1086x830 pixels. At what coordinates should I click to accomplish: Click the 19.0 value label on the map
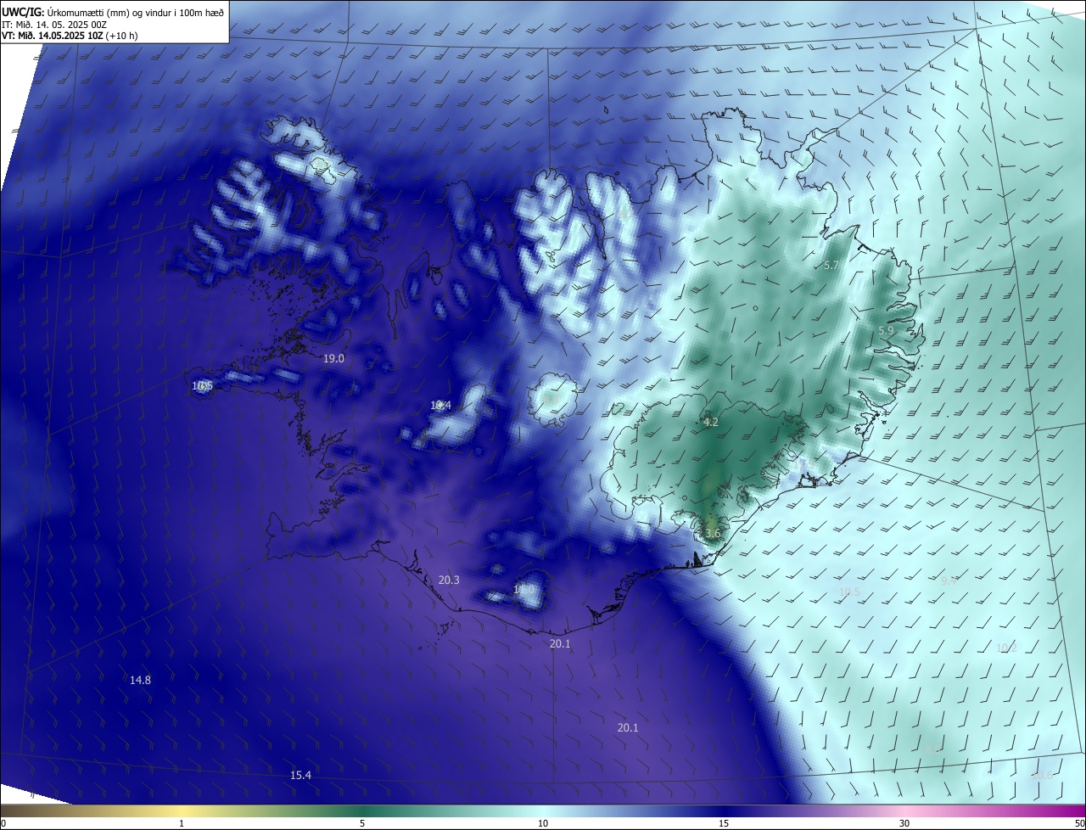tap(333, 358)
